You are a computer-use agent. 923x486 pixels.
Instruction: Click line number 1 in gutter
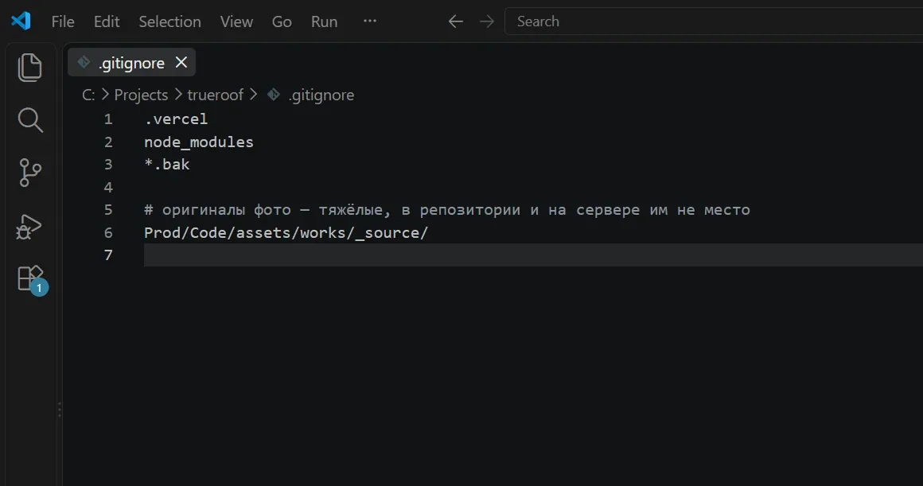(x=108, y=119)
